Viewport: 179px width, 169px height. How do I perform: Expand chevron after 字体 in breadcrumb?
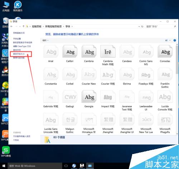pos(72,26)
